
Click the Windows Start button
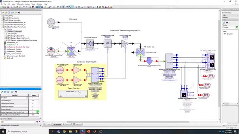point(3,131)
